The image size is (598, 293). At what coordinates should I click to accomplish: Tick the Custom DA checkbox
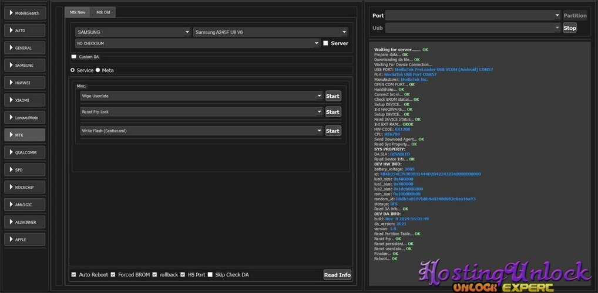74,56
